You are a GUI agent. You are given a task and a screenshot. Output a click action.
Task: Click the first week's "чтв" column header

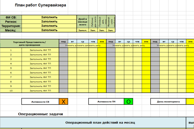point(93,42)
